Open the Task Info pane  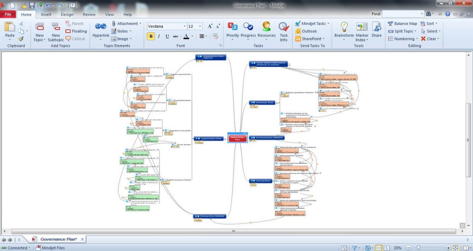pyautogui.click(x=283, y=32)
